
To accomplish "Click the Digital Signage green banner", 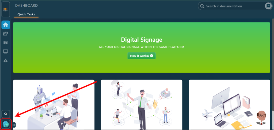I will pos(142,48).
